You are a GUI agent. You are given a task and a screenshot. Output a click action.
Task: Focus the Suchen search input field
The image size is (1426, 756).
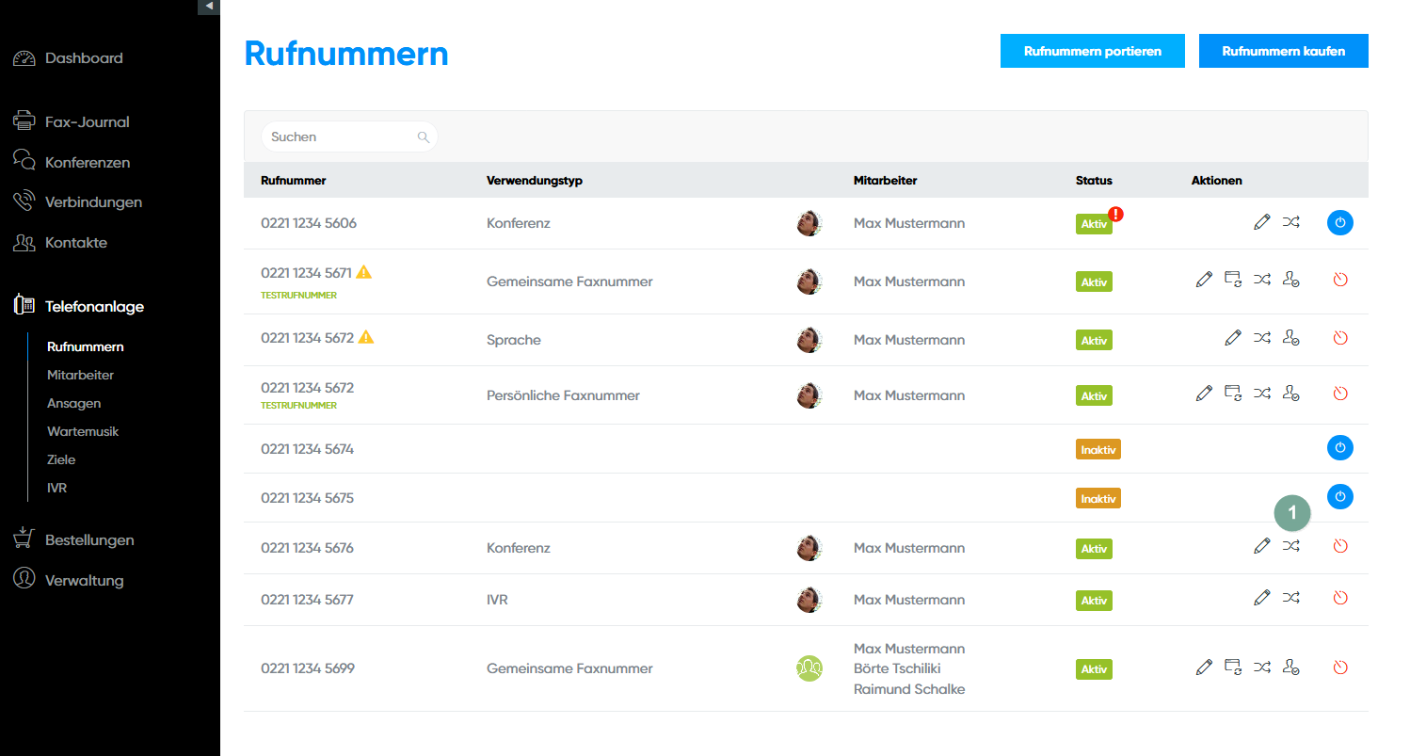[x=339, y=137]
